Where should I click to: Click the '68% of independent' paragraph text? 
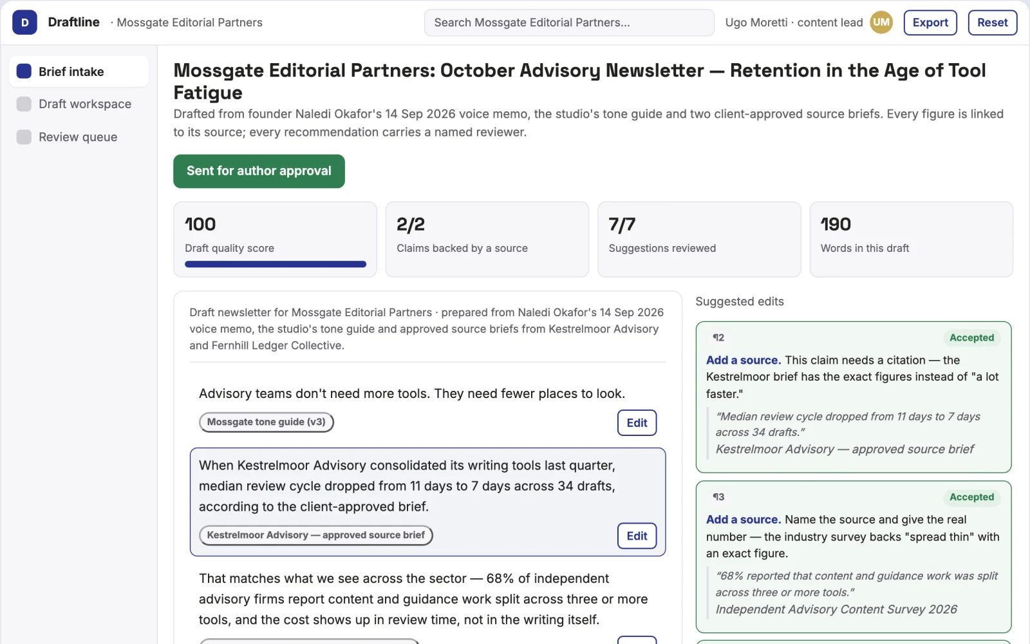click(x=423, y=599)
